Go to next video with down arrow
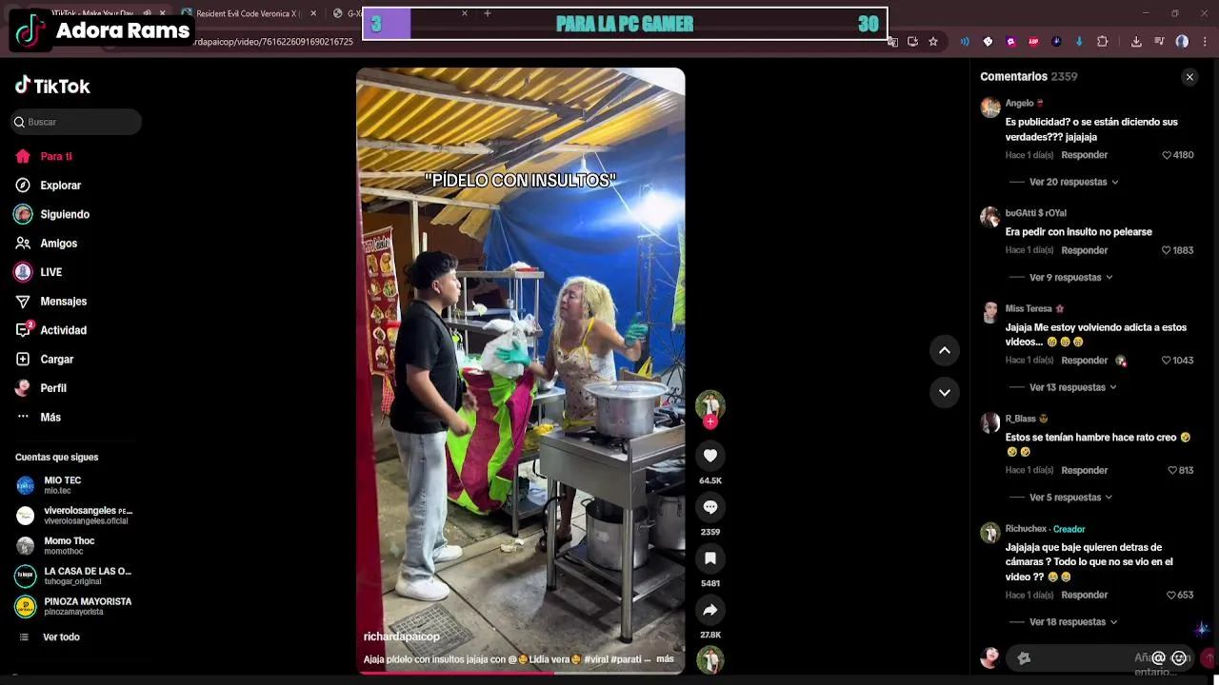The width and height of the screenshot is (1219, 685). click(944, 392)
